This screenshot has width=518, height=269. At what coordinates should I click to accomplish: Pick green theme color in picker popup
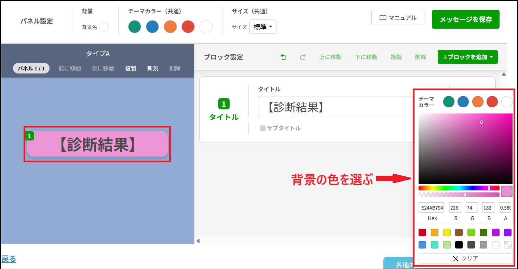[x=449, y=102]
